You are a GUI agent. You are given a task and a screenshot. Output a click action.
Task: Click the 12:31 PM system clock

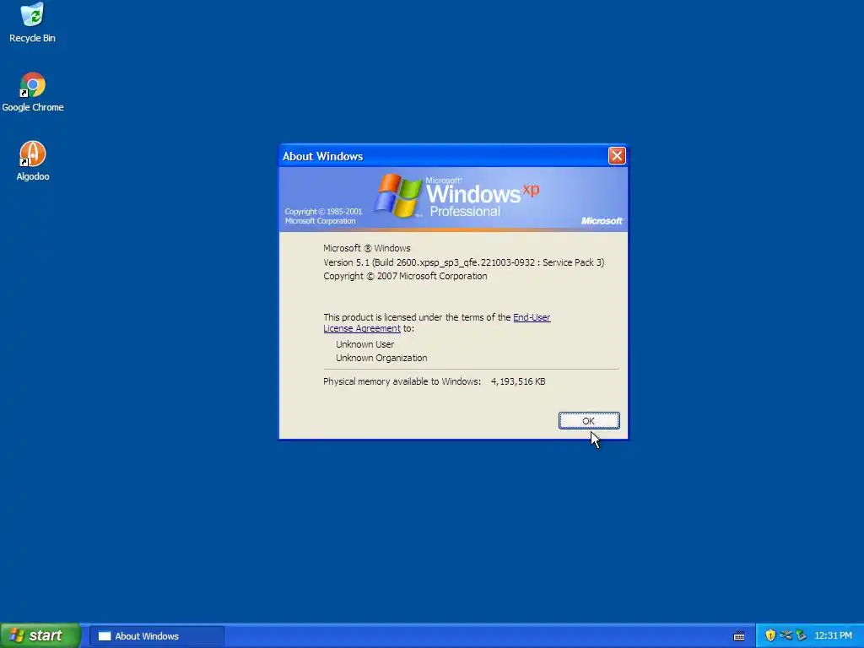(x=833, y=636)
